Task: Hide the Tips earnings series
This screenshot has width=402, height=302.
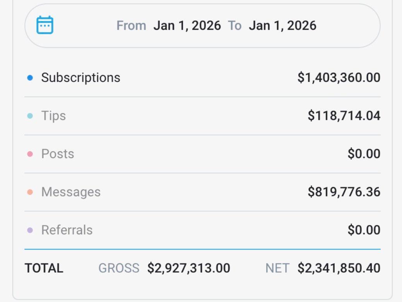Action: click(x=54, y=115)
